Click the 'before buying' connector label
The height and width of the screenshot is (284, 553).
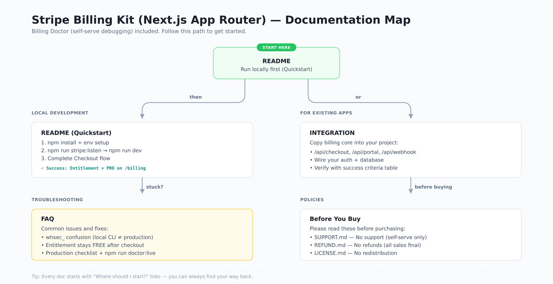(433, 187)
